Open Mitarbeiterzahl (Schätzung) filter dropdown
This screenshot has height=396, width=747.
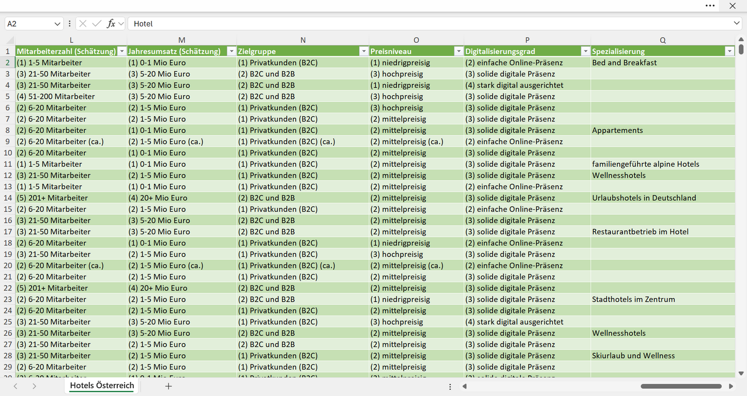[121, 51]
